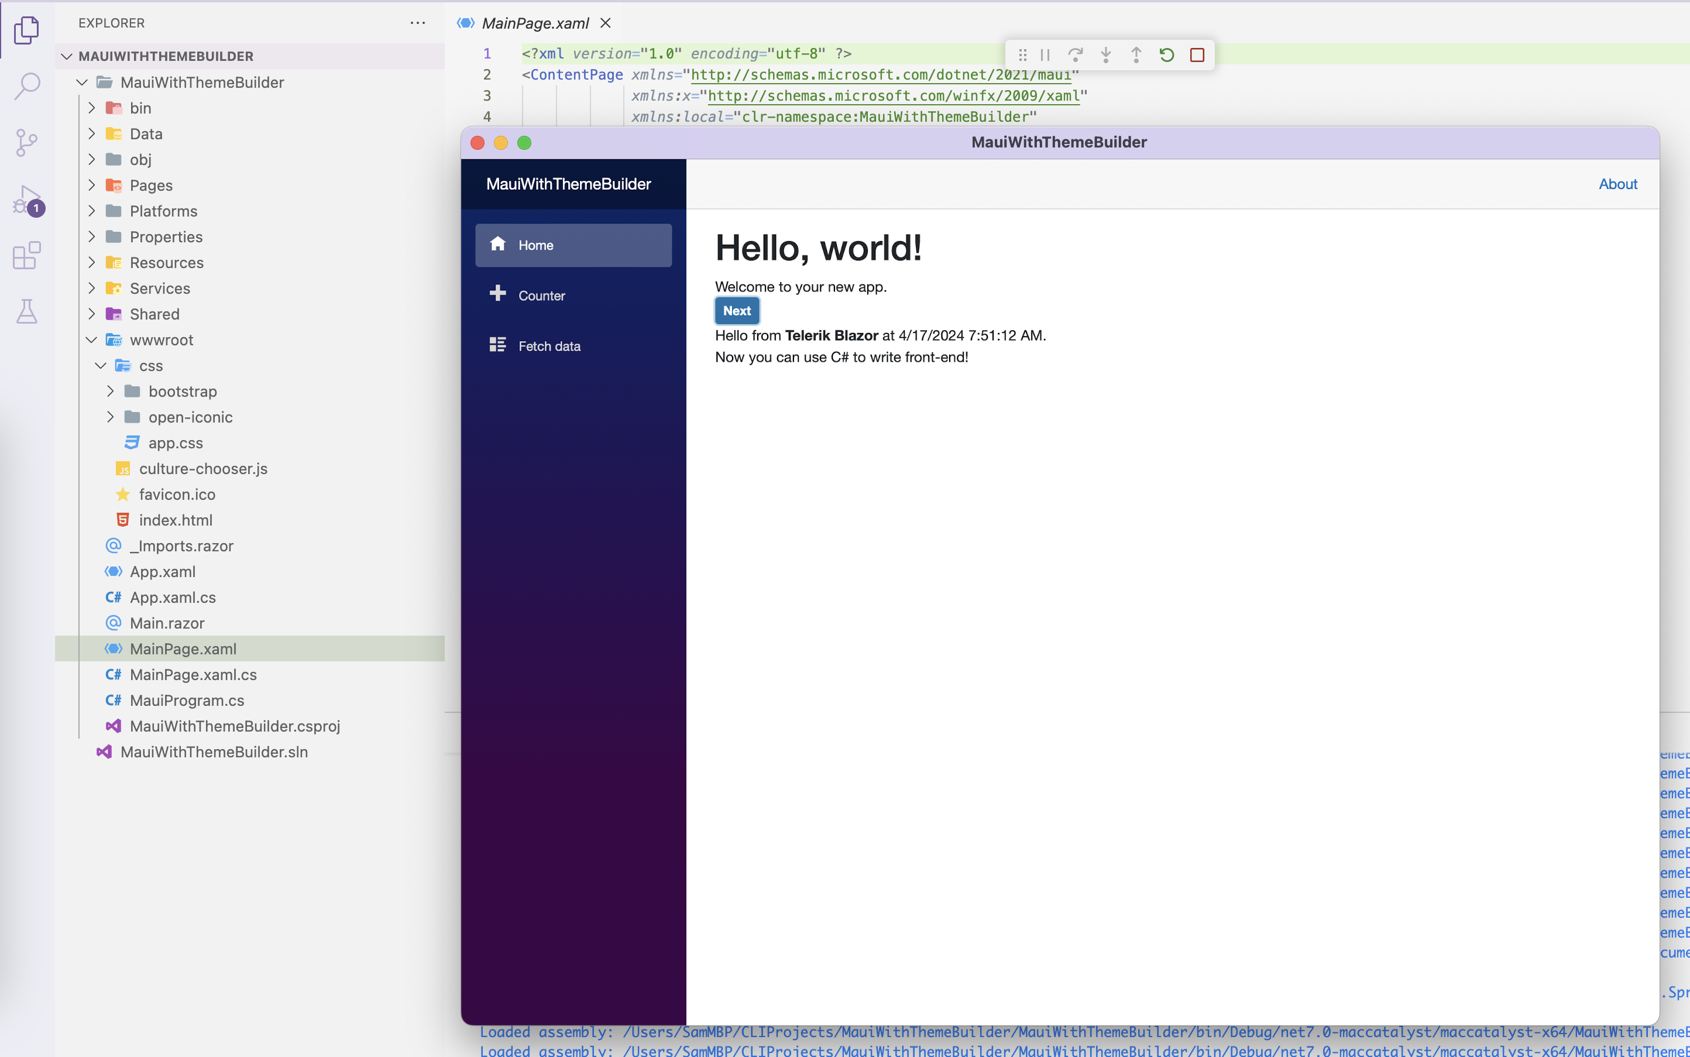Open the Run and Debug icon
This screenshot has height=1057, width=1690.
tap(28, 201)
